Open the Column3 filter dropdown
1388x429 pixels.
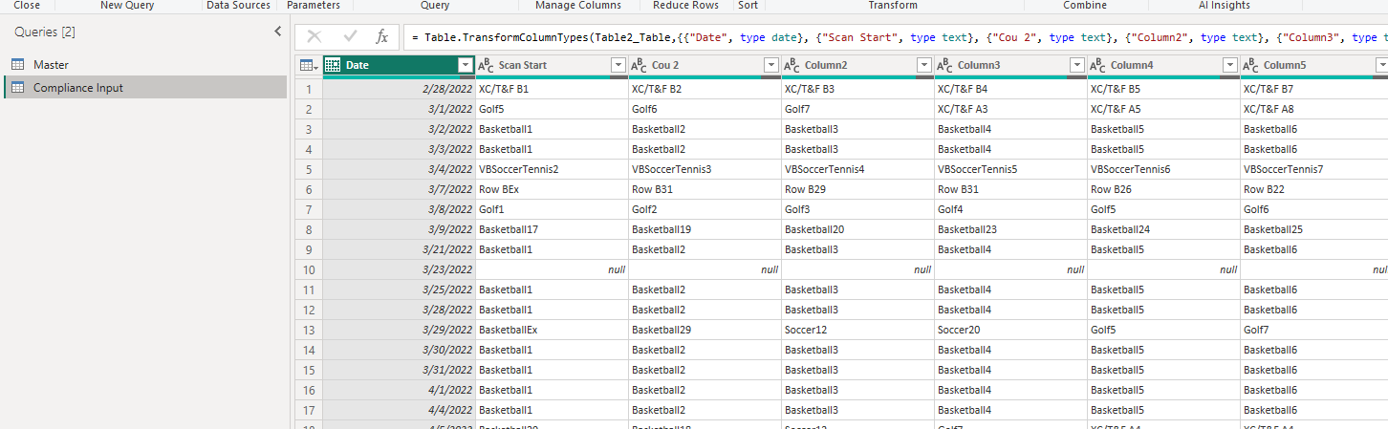[x=1076, y=65]
